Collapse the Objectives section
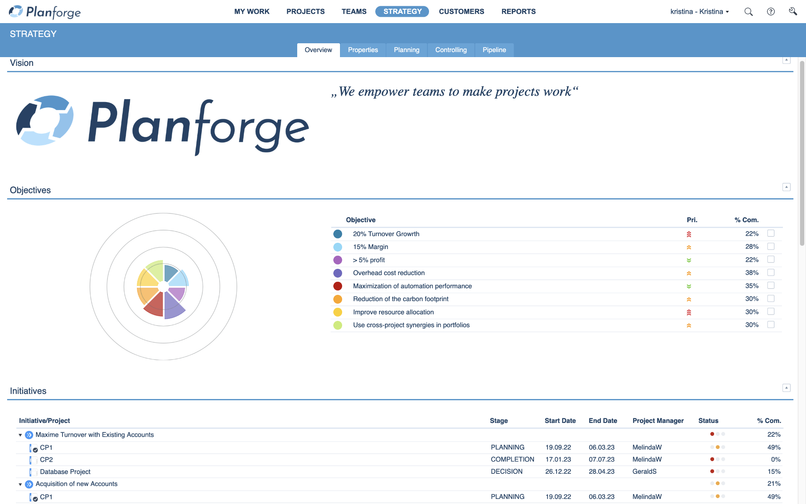806x504 pixels. point(786,187)
